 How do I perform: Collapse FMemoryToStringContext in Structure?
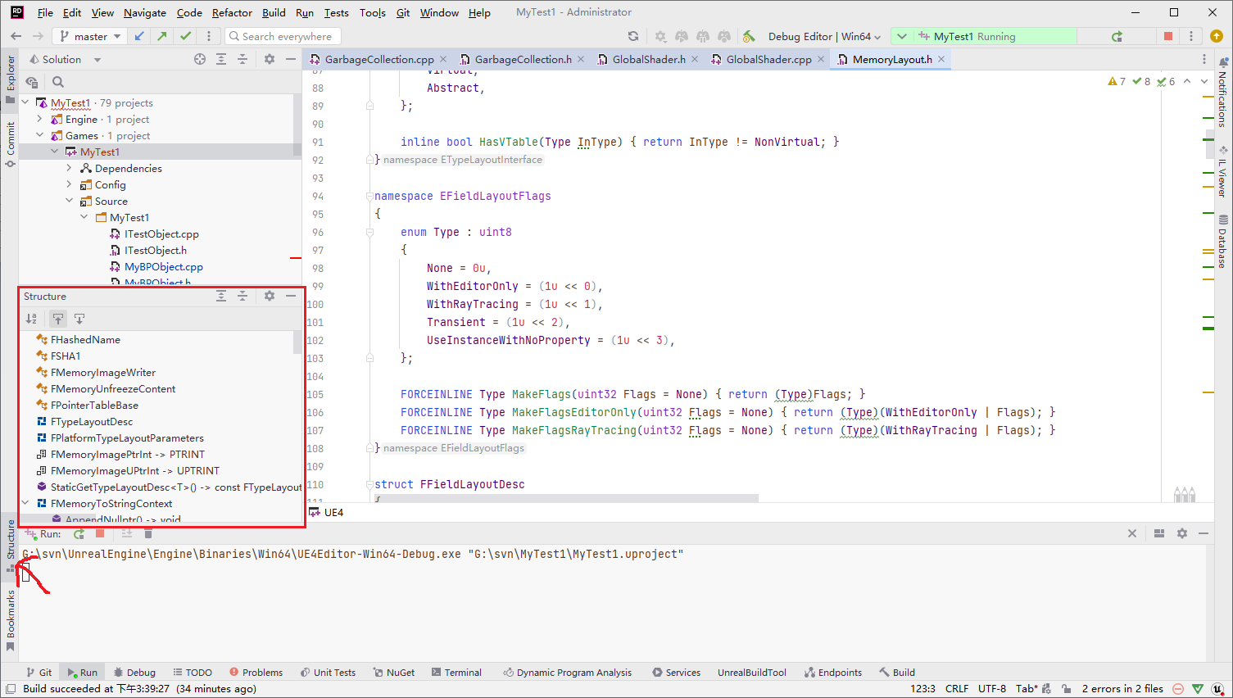click(x=25, y=503)
